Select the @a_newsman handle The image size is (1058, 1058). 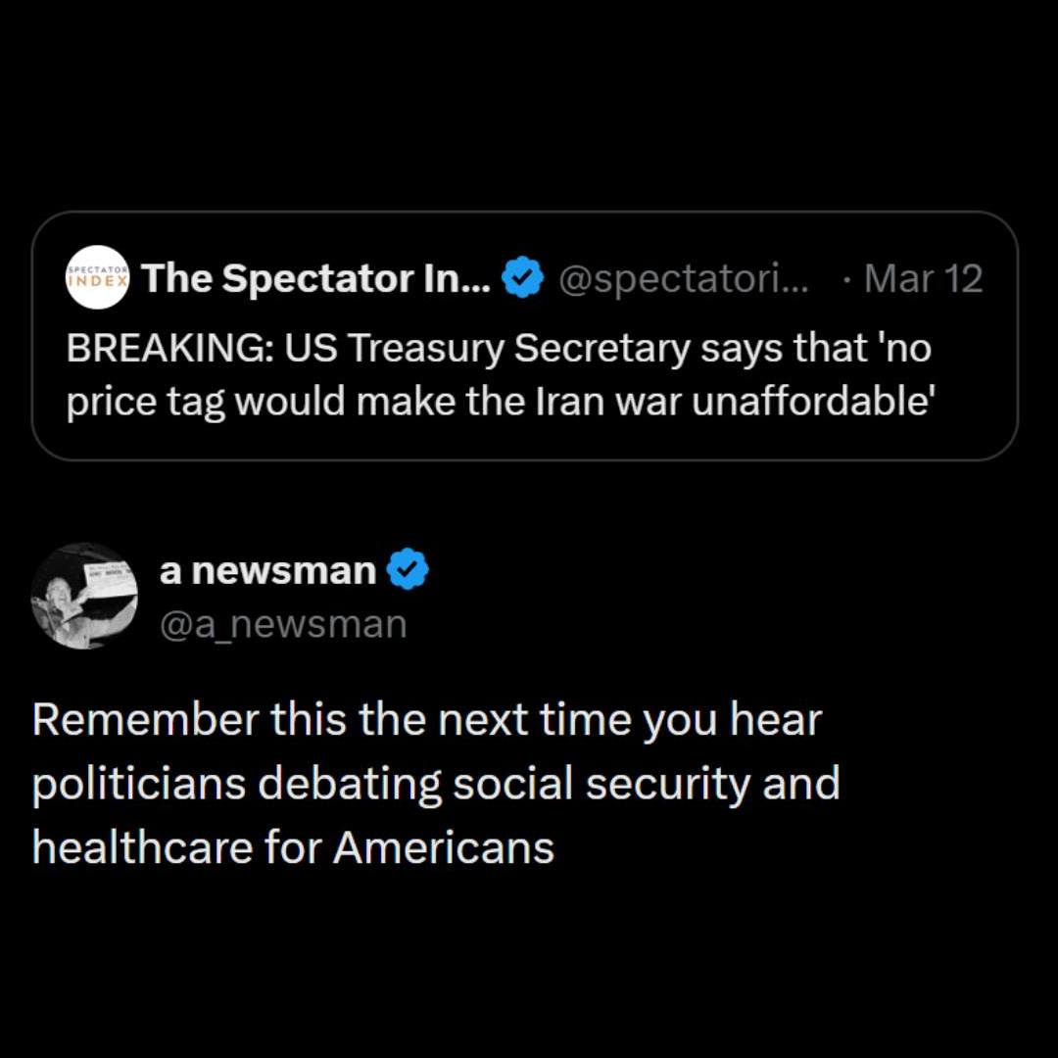pyautogui.click(x=282, y=623)
